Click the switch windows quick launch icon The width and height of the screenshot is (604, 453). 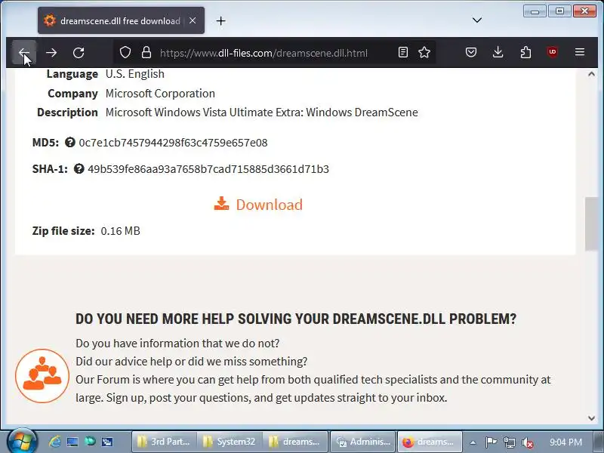point(107,442)
